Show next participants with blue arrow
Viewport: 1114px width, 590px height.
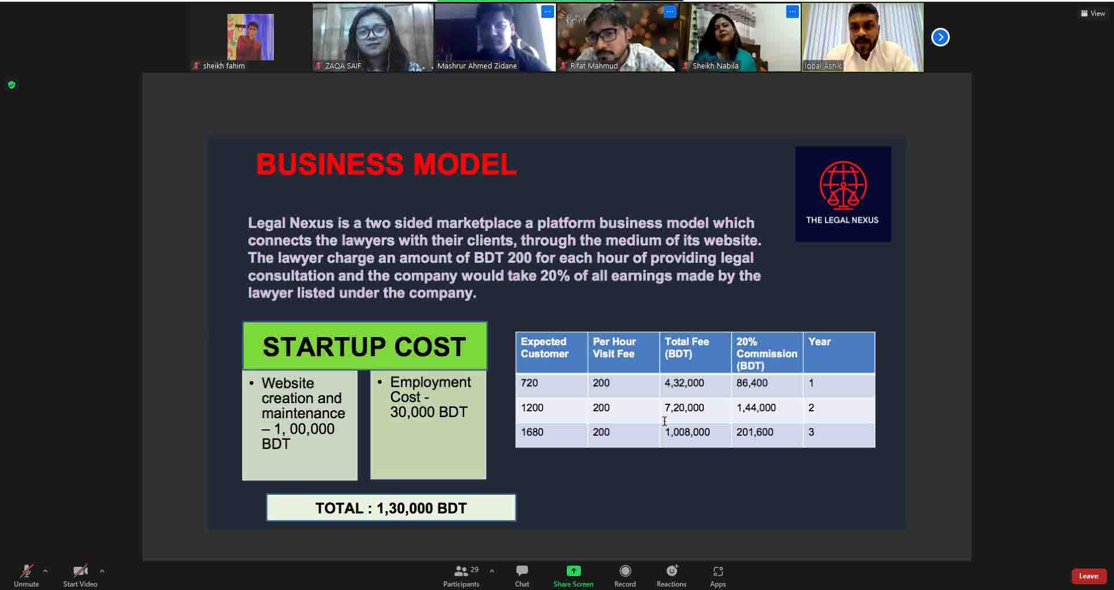coord(941,37)
